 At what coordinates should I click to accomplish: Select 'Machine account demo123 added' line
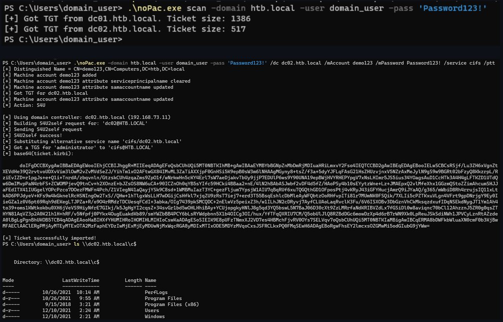coord(49,75)
